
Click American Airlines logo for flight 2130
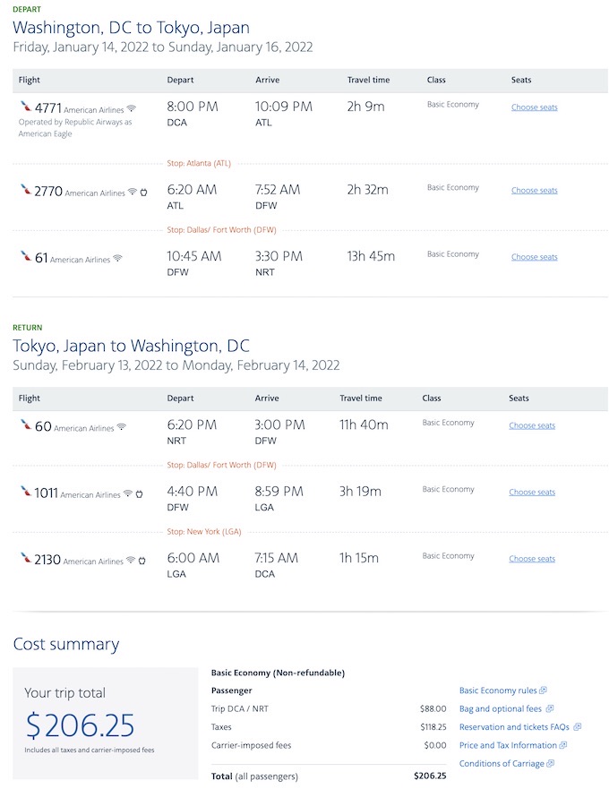pyautogui.click(x=26, y=558)
